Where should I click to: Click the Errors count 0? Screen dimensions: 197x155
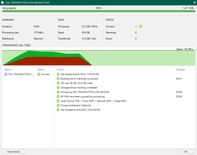[136, 39]
